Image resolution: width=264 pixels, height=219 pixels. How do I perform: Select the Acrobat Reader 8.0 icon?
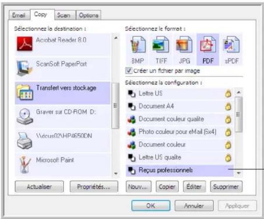[x=24, y=44]
